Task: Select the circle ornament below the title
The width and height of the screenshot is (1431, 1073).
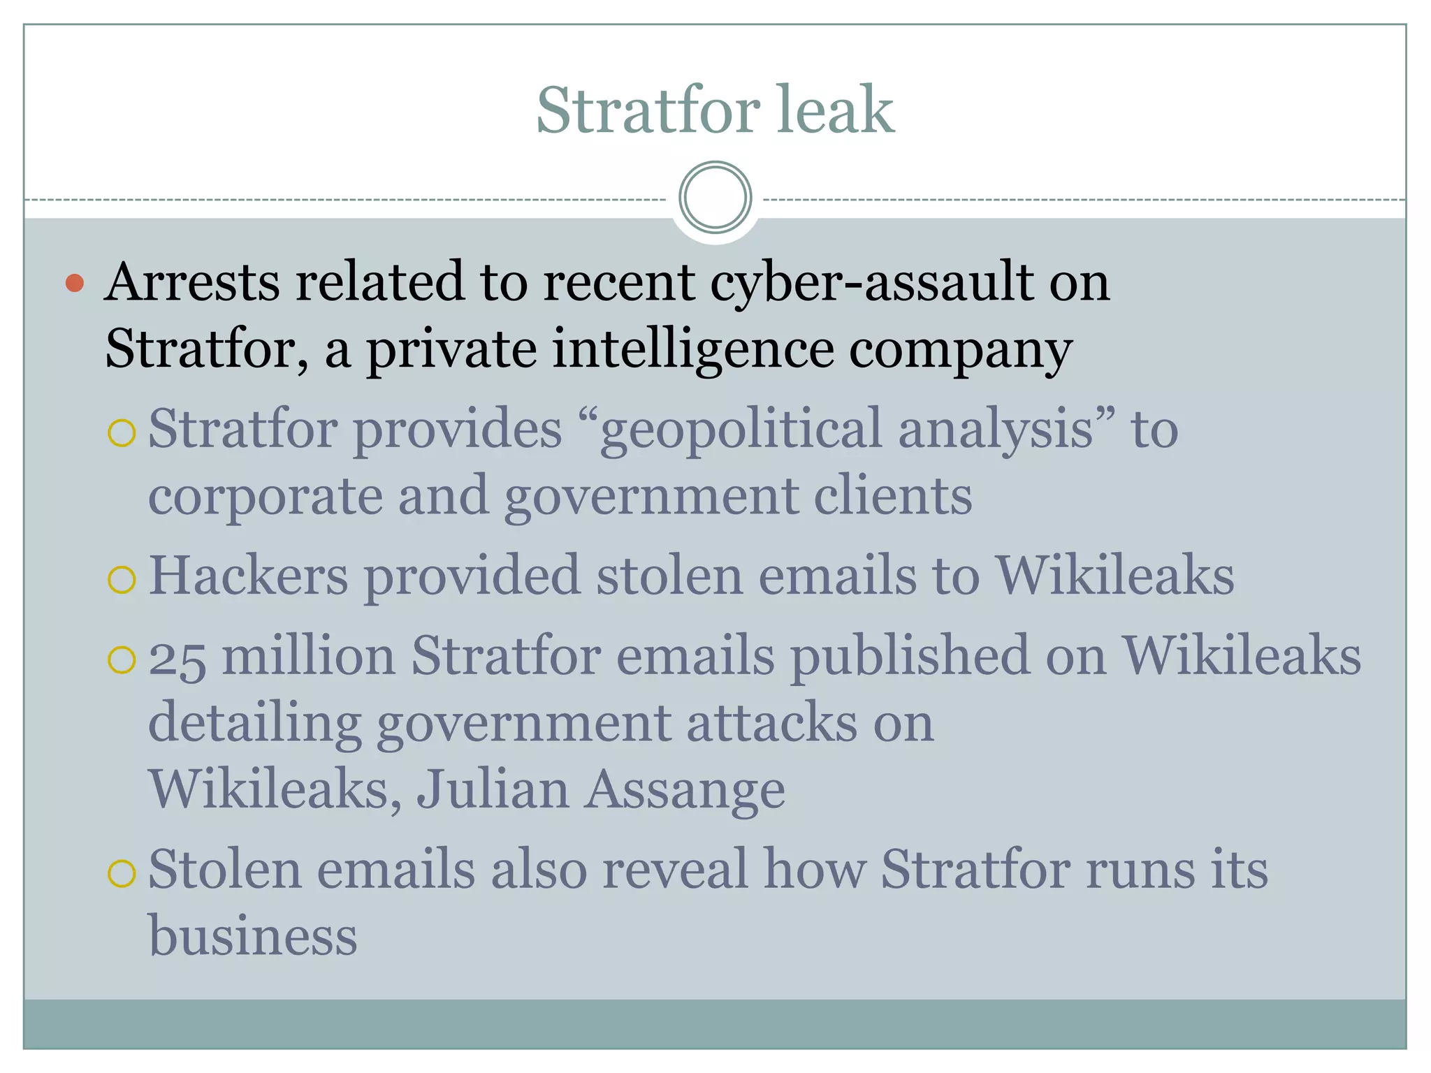Action: (x=715, y=198)
